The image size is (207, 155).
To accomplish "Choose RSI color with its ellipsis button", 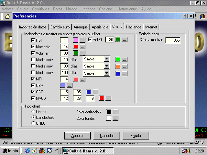I will click(x=82, y=40).
